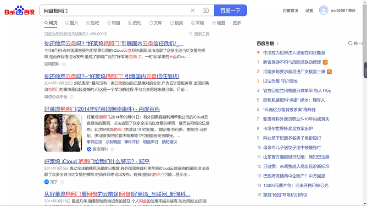This screenshot has height=206, width=367.
Task: Click the 热 badge beside 跨省旅游 item
Action: [x=325, y=62]
